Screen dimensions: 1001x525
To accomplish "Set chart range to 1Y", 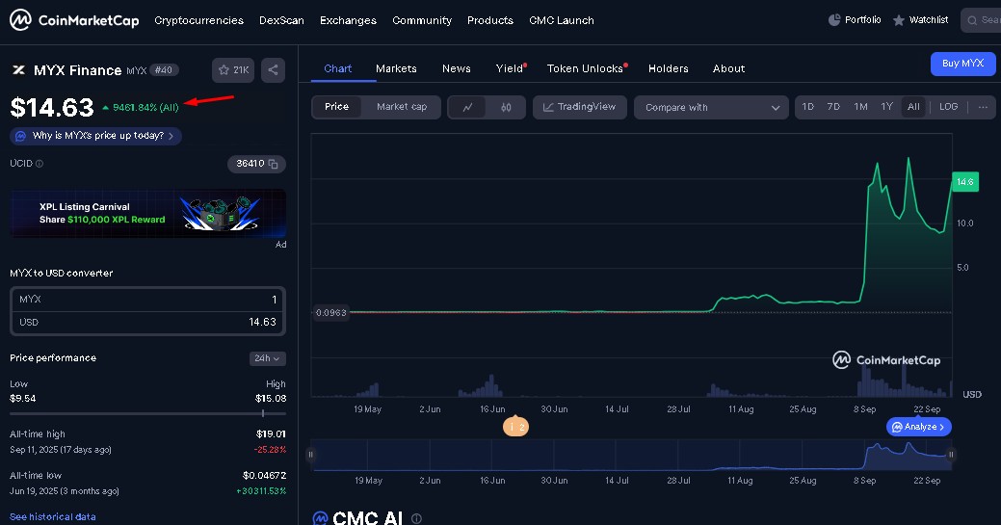I will pos(886,107).
